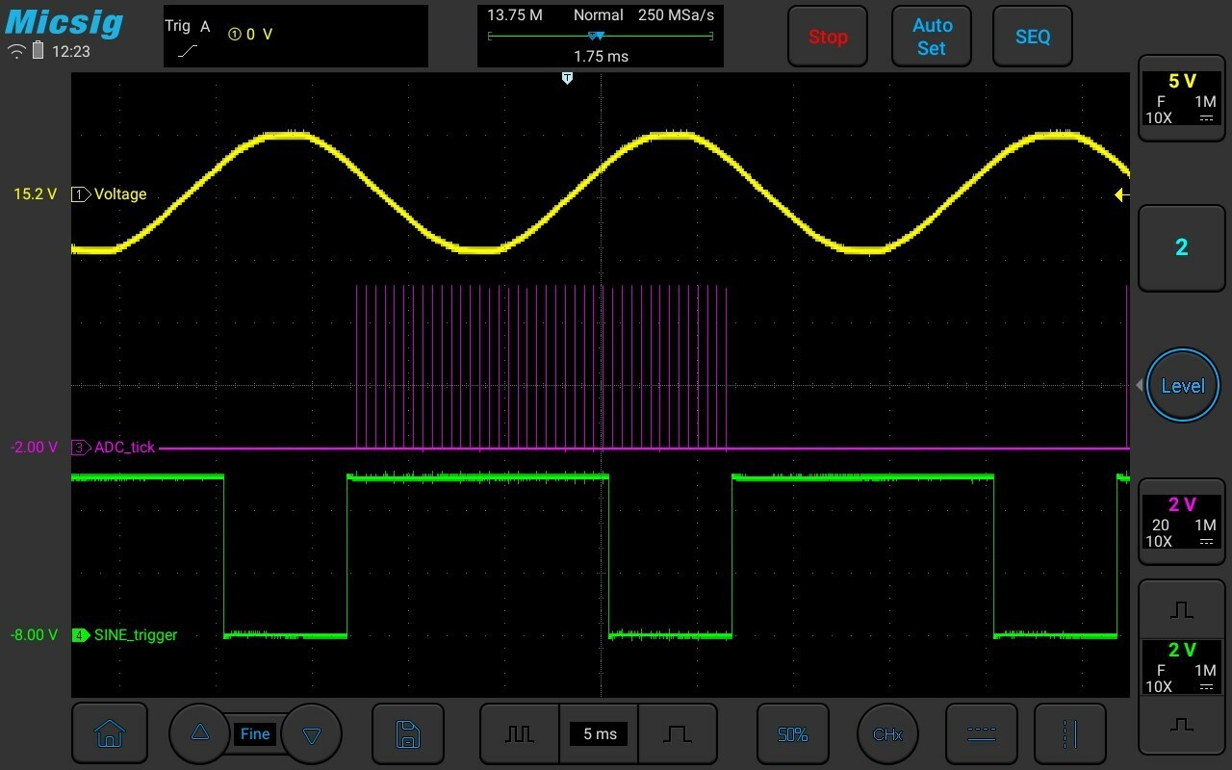Toggle the Fine adjustment mode
1232x770 pixels.
[x=255, y=734]
